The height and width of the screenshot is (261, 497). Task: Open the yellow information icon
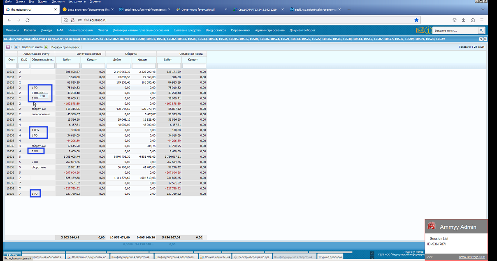point(429,30)
